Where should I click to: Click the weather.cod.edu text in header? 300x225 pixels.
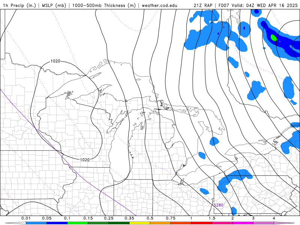coord(159,5)
